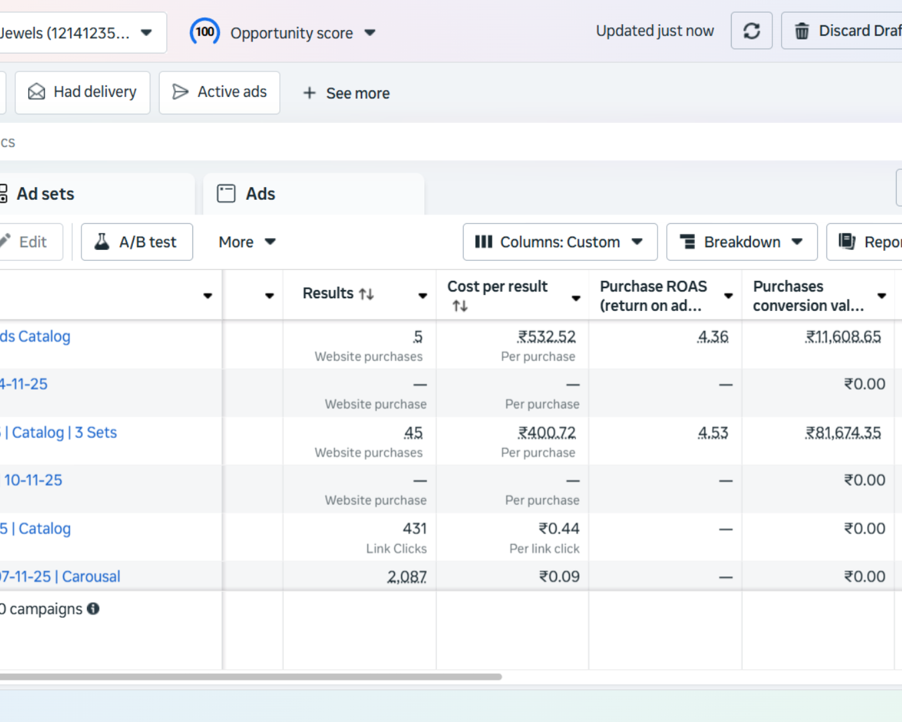Open the More actions dropdown

tap(247, 242)
